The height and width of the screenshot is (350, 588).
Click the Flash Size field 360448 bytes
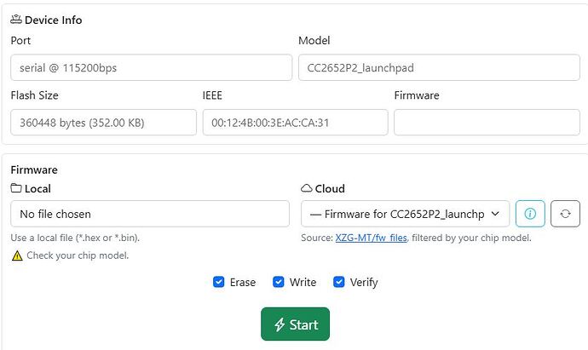(103, 122)
